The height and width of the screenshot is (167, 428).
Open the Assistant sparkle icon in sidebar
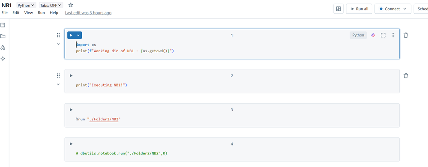[x=3, y=59]
